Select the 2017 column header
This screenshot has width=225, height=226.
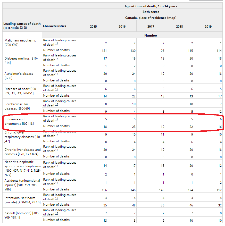coord(151,27)
